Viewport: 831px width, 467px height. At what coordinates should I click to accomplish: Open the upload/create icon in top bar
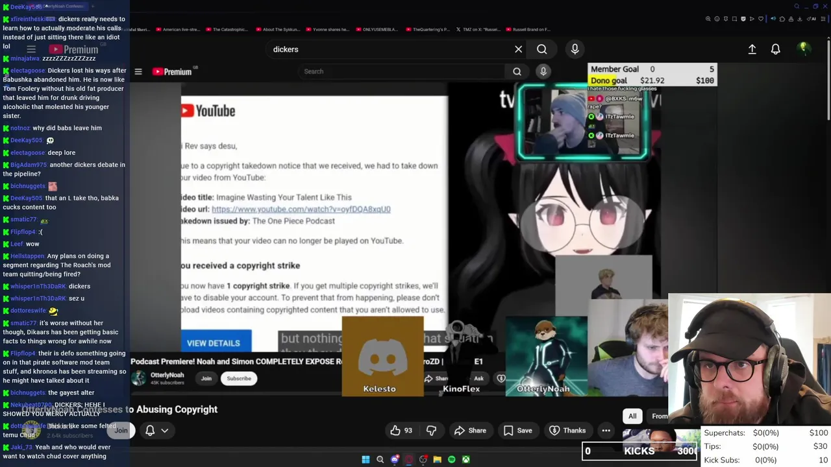[x=752, y=49]
